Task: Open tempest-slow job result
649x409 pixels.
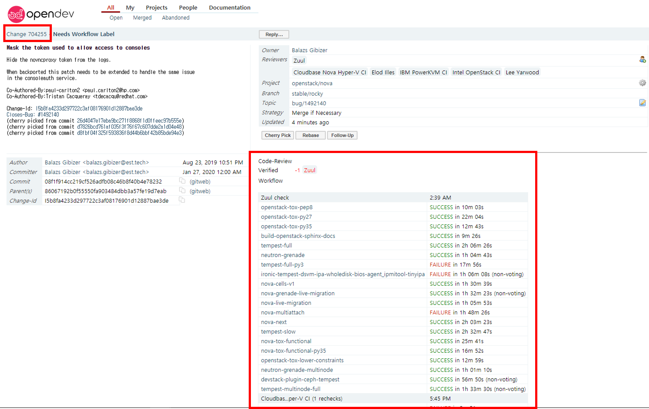Action: pyautogui.click(x=278, y=332)
